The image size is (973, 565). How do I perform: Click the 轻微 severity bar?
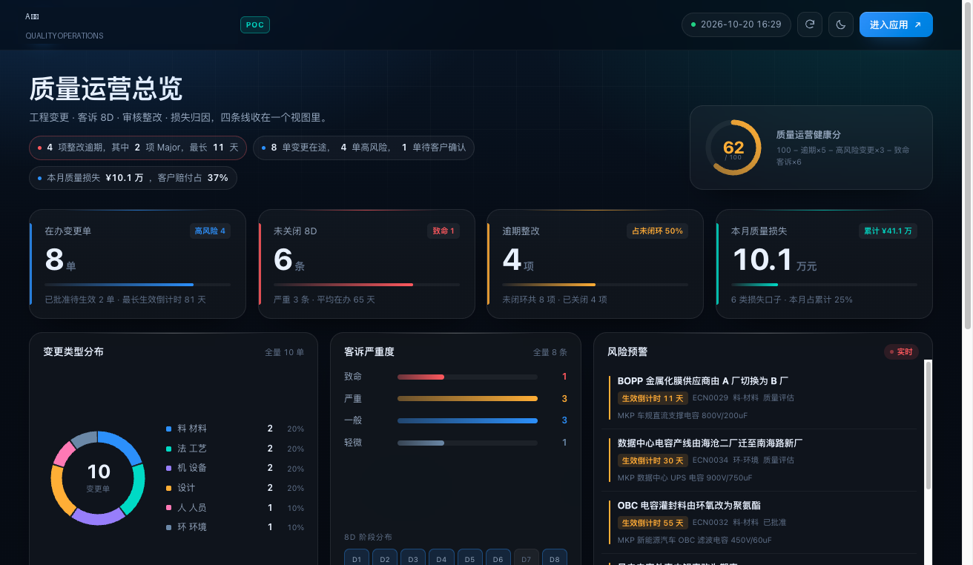point(467,443)
